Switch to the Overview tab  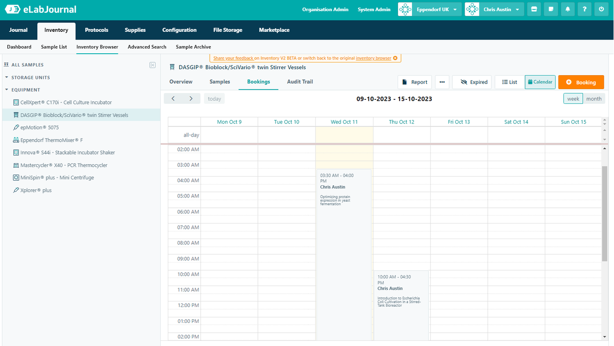click(181, 82)
